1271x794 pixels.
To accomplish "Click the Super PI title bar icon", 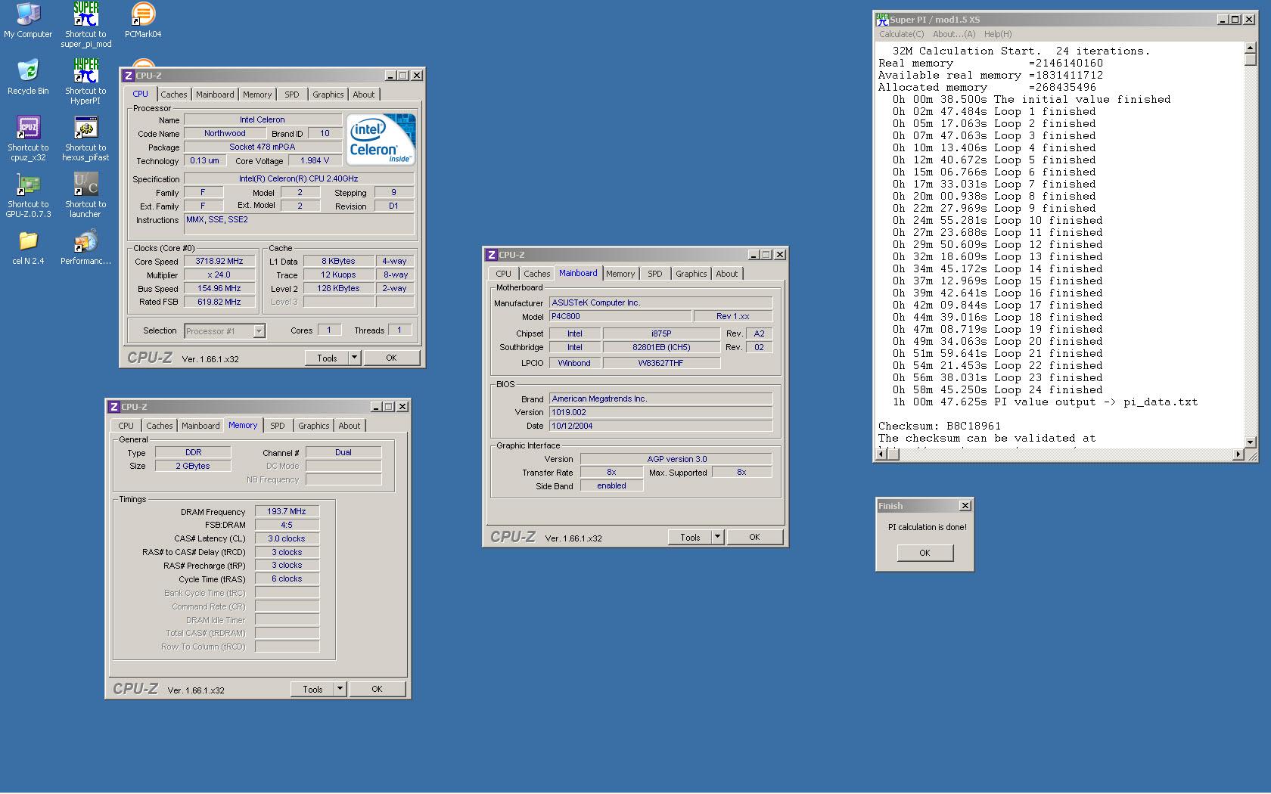I will tap(882, 20).
